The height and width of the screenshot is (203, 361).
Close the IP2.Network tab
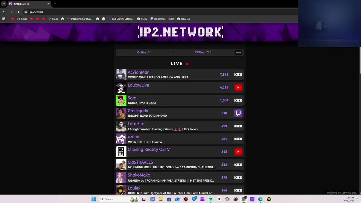(x=48, y=4)
